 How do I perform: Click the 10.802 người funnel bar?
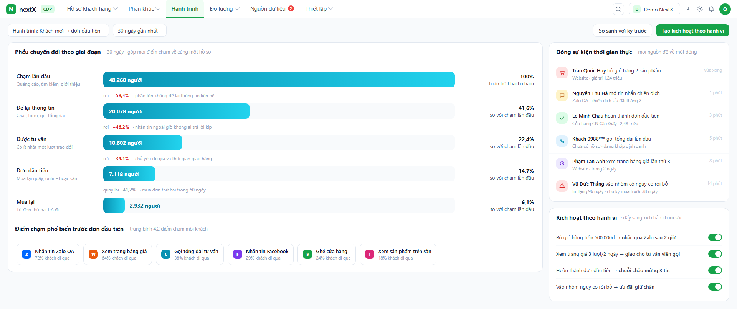click(x=142, y=142)
